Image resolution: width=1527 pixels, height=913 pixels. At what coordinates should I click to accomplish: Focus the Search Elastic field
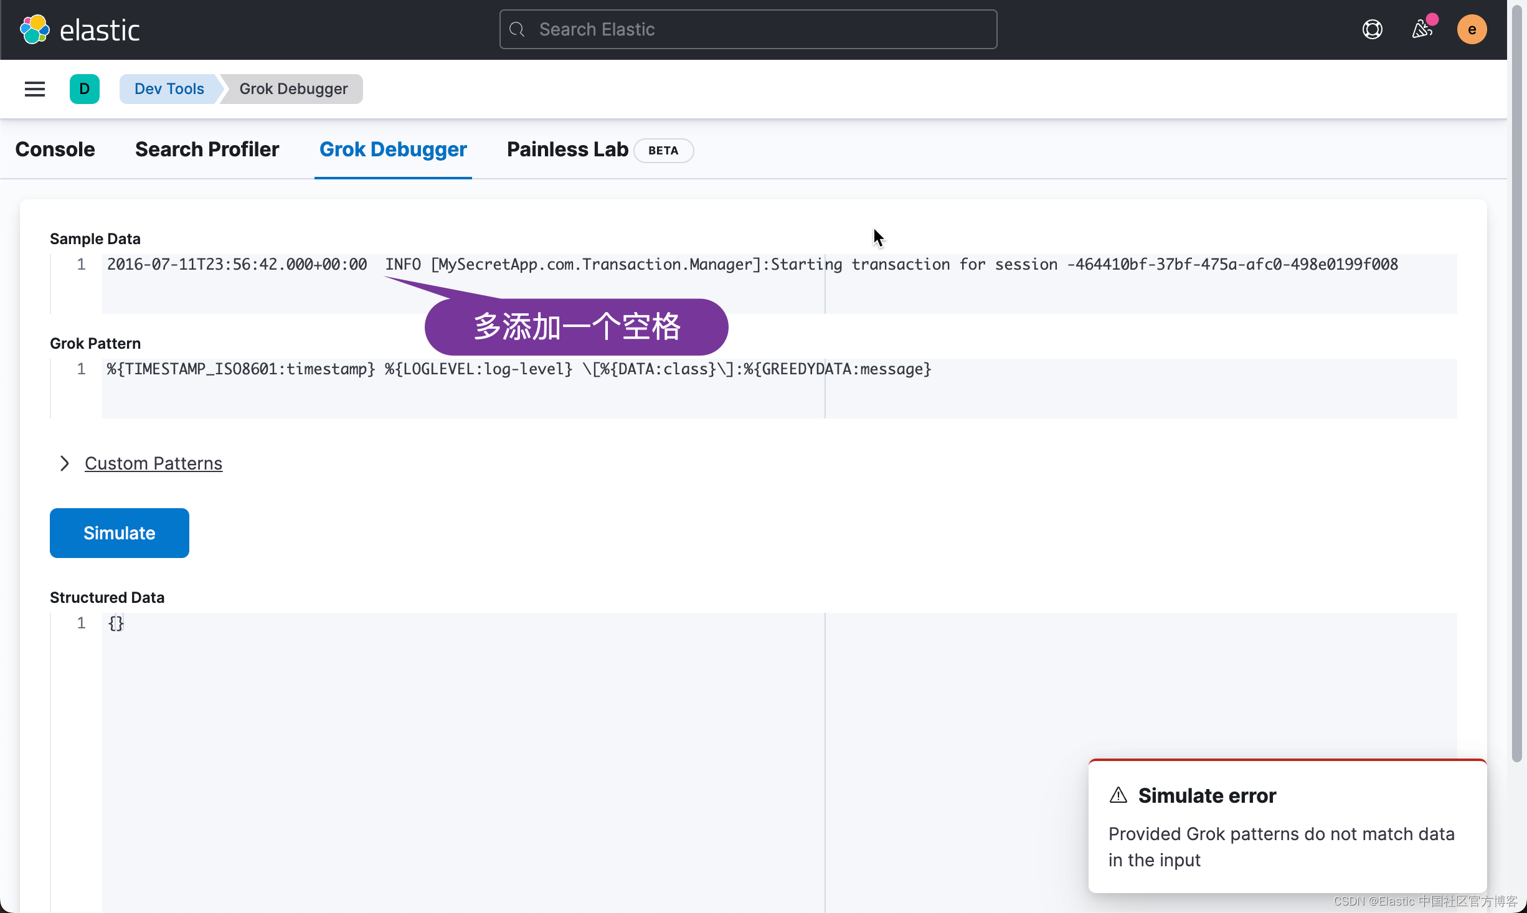747,29
